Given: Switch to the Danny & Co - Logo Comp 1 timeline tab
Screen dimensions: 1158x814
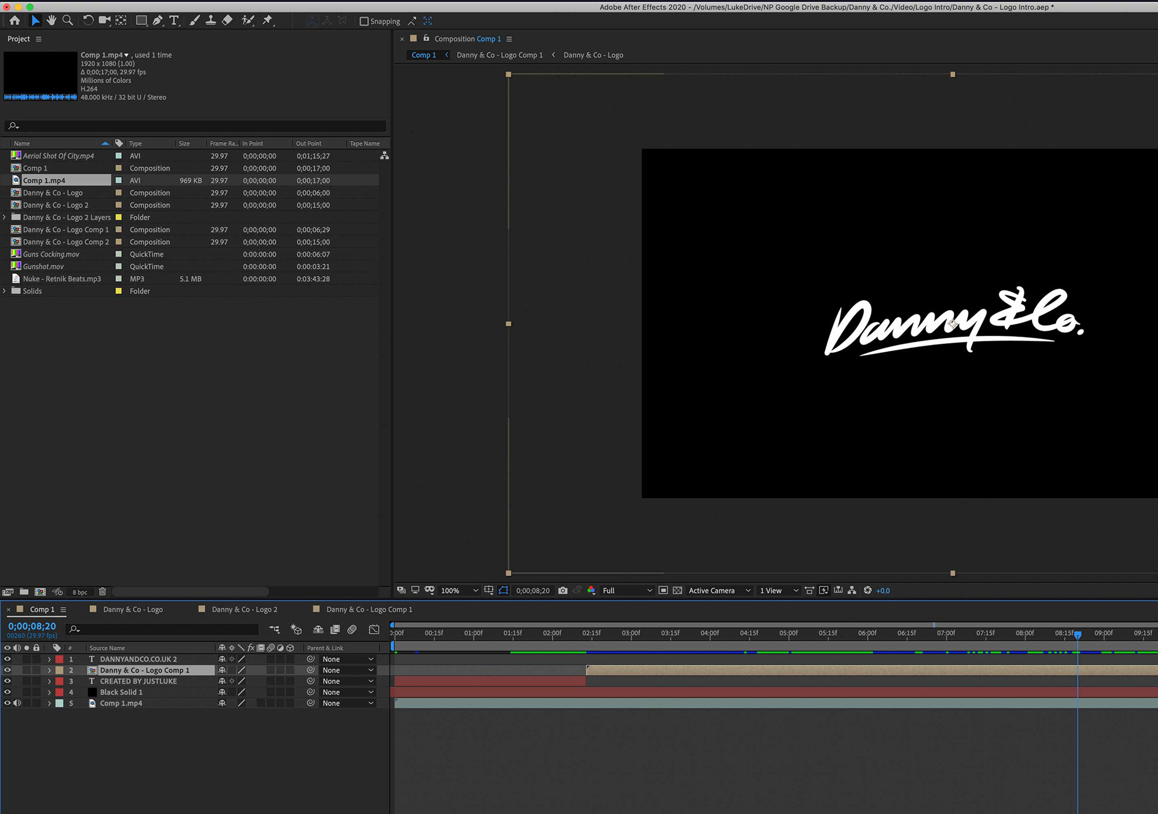Looking at the screenshot, I should 369,610.
